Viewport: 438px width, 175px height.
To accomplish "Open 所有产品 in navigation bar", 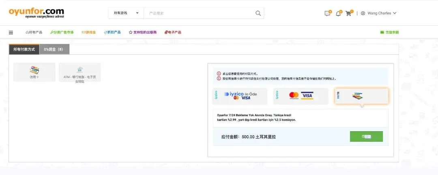I will (34, 32).
